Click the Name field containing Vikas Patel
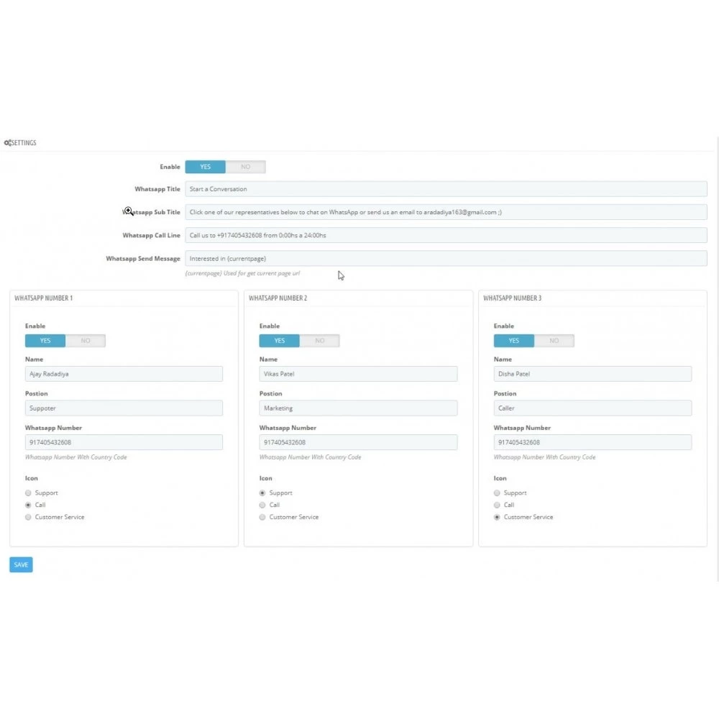719x719 pixels. click(x=358, y=374)
